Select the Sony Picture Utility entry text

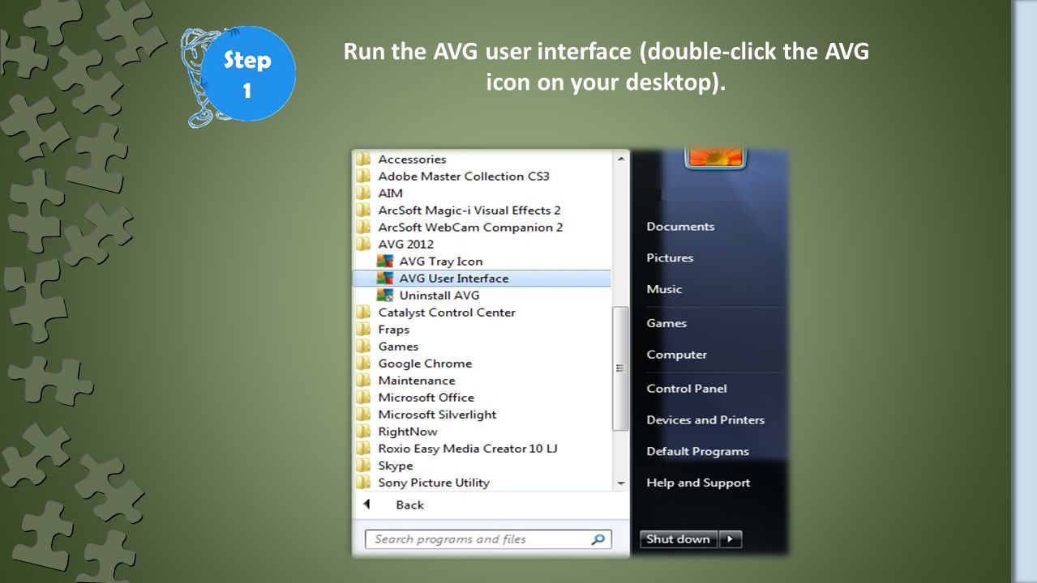(434, 483)
